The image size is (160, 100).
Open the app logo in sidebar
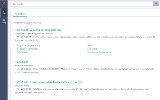(x=4, y=4)
